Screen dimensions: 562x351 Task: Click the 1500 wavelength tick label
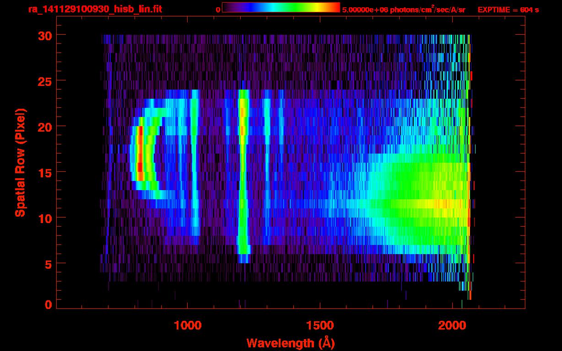coord(320,325)
